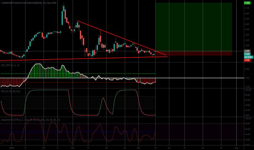The width and height of the screenshot is (254, 150).
Task: Click the teal 2.98 current price label
Action: (247, 54)
